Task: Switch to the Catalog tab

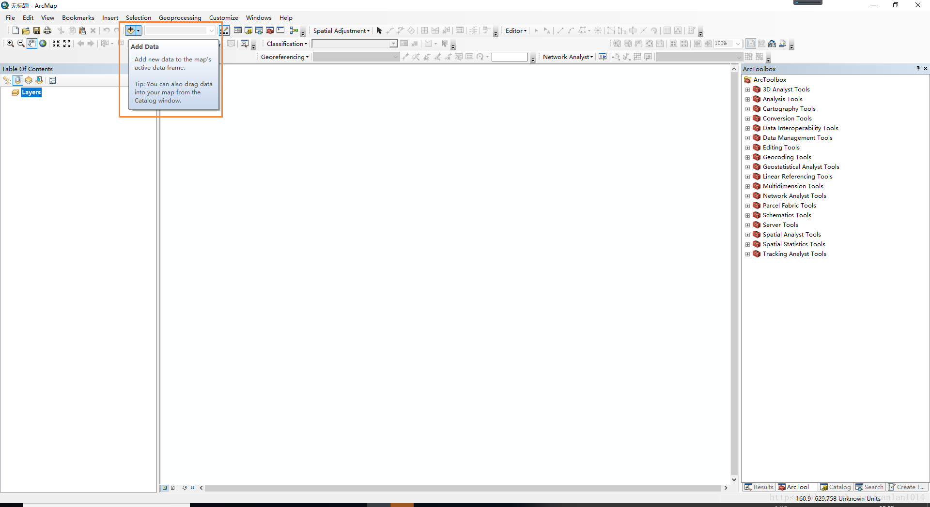Action: click(836, 487)
